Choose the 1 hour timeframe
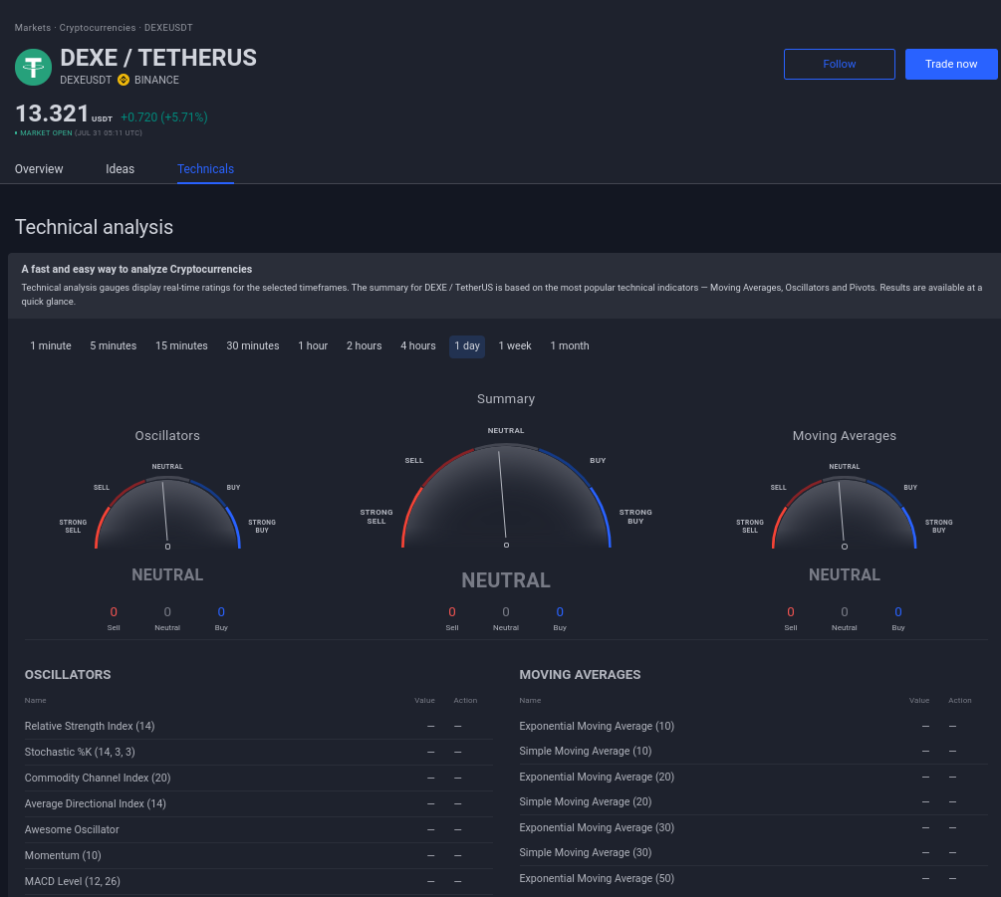The height and width of the screenshot is (897, 1001). pos(313,345)
